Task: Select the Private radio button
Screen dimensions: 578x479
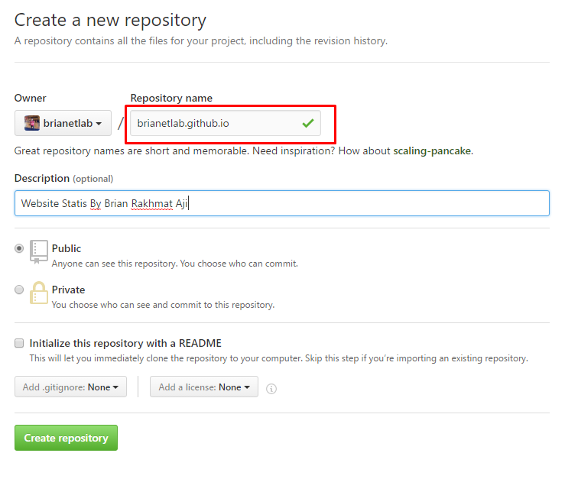Action: pos(19,290)
